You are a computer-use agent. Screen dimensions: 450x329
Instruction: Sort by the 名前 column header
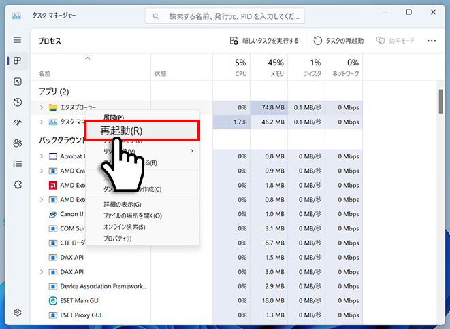[44, 73]
